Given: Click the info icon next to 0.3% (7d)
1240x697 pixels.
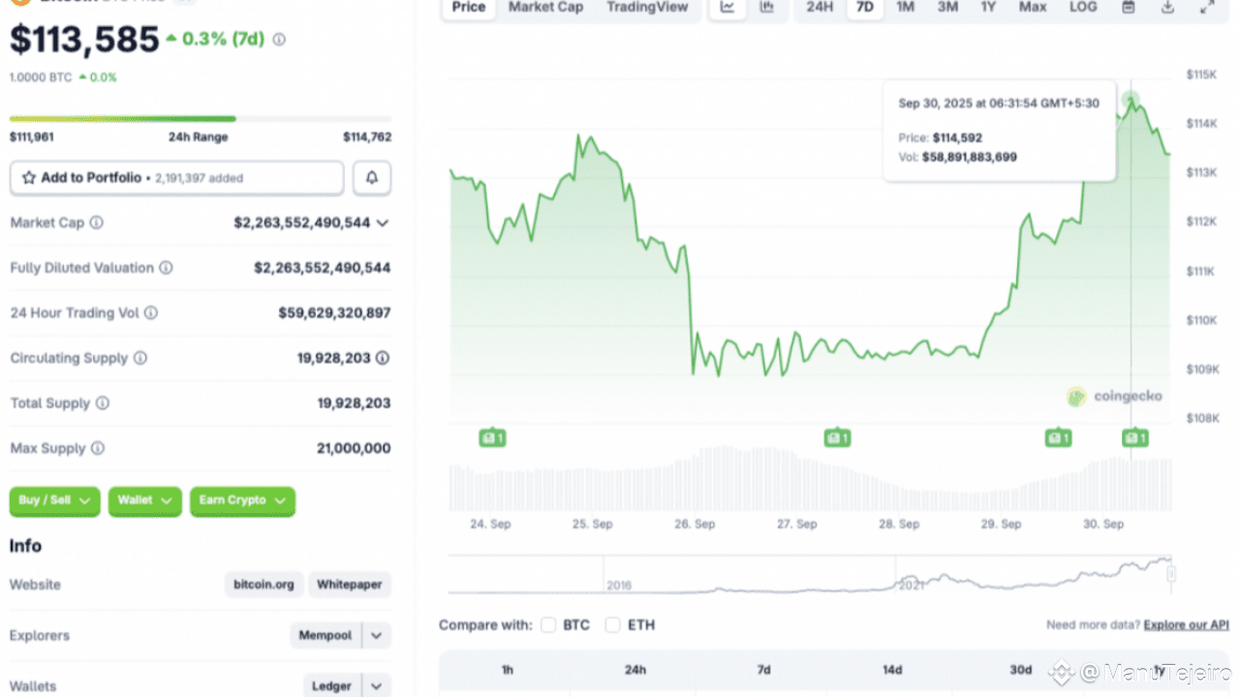Looking at the screenshot, I should pos(279,40).
